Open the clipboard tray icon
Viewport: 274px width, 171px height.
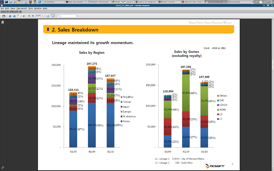pyautogui.click(x=261, y=2)
